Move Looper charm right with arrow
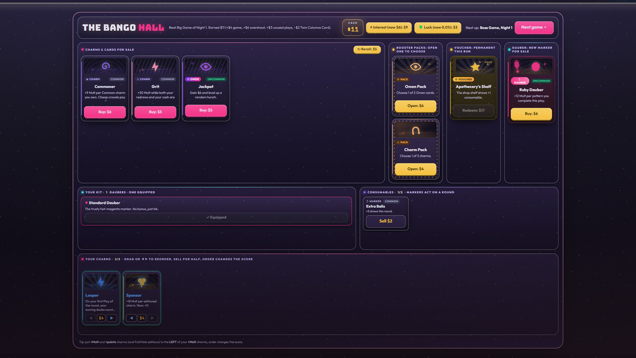 [112, 318]
